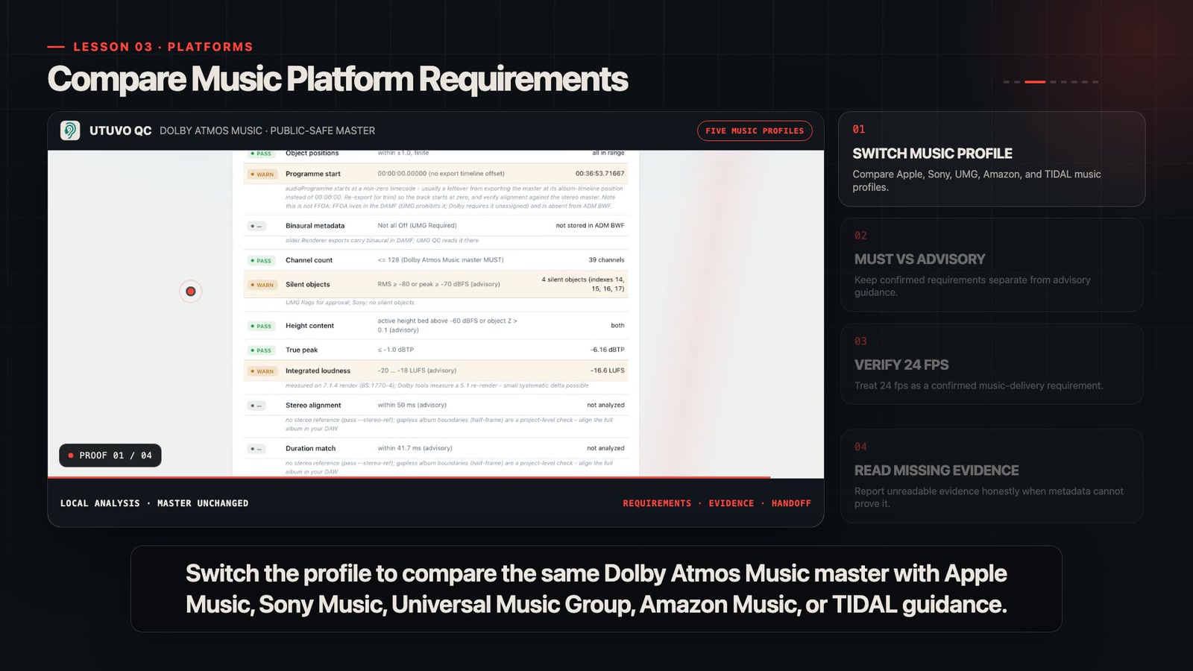This screenshot has height=671, width=1193.
Task: Click the WARN badge beside Integrated loudness
Action: point(262,371)
